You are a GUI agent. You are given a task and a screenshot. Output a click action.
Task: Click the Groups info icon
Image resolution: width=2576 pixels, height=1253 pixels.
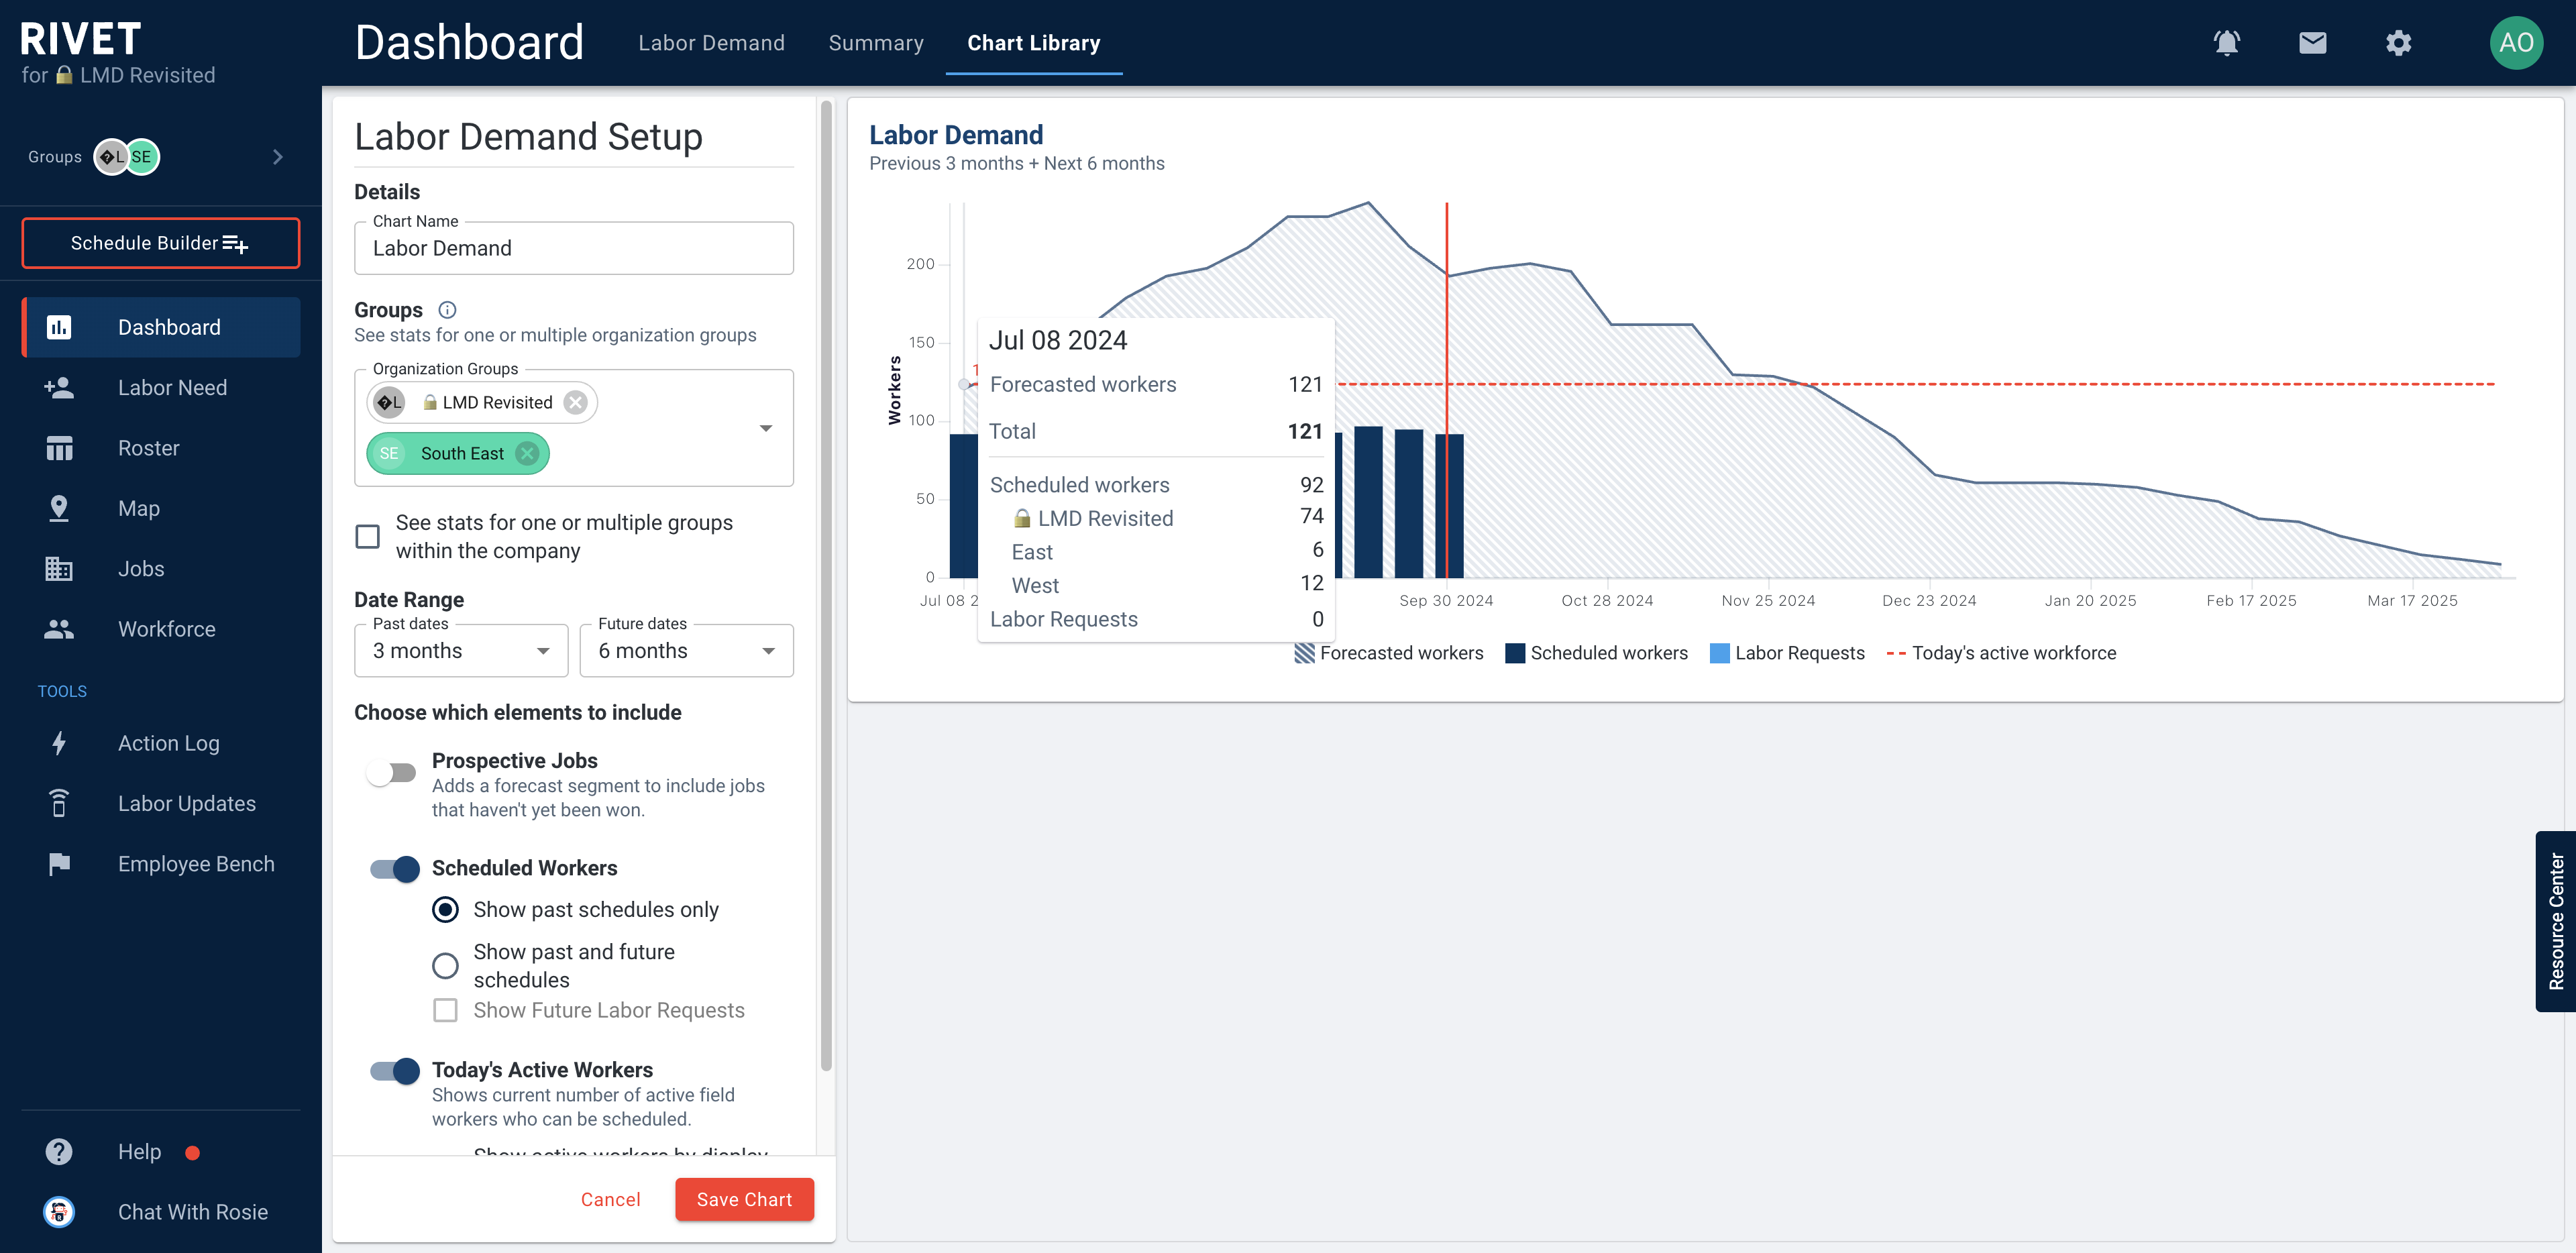click(x=447, y=310)
